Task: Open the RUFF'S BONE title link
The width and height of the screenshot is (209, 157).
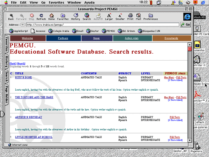Action: (24, 78)
